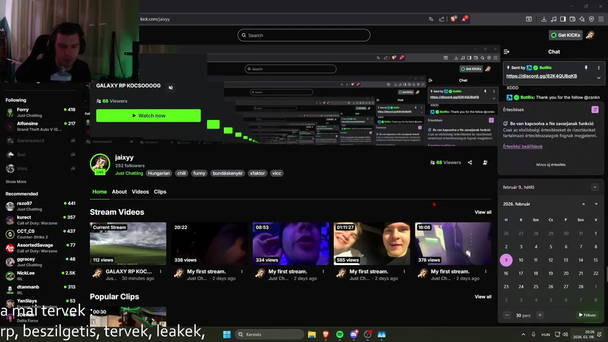Open the user profile avatar on Kick
The image size is (608, 342).
click(590, 35)
